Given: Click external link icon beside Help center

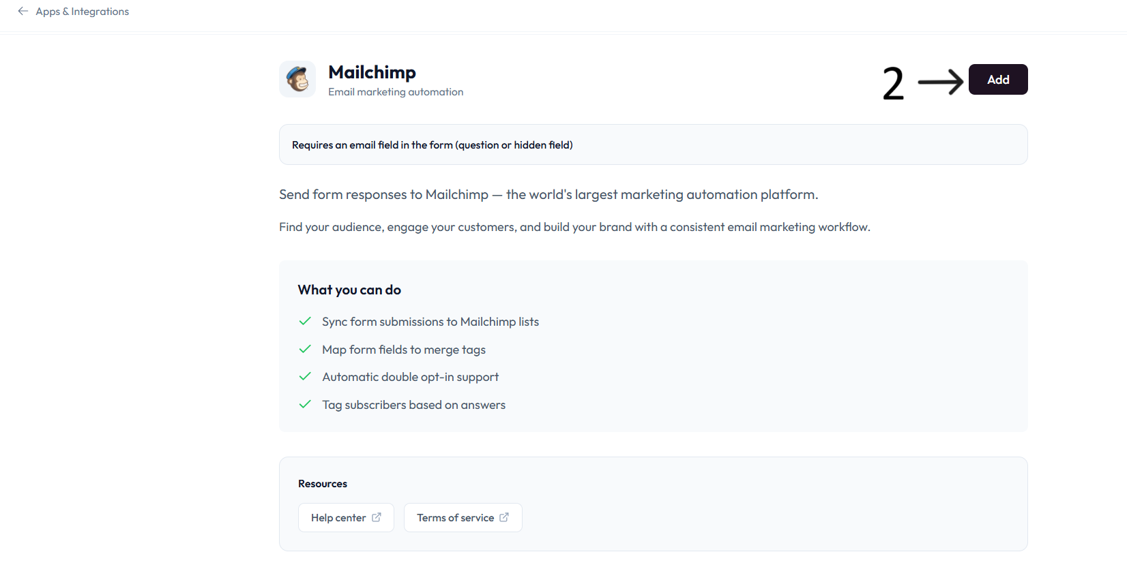Looking at the screenshot, I should point(377,517).
